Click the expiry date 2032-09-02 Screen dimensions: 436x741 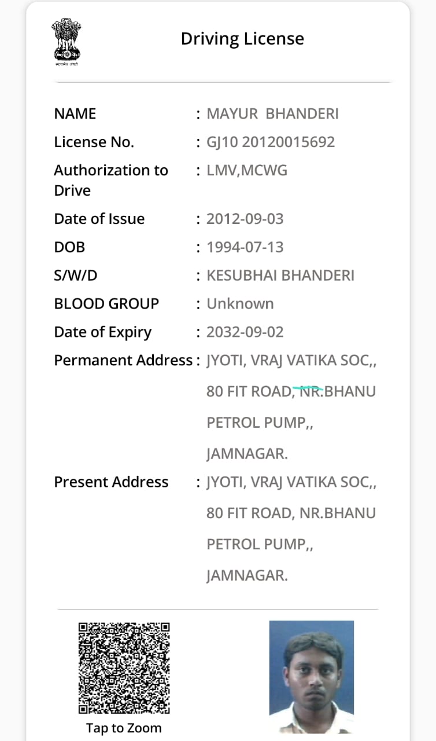(x=245, y=332)
